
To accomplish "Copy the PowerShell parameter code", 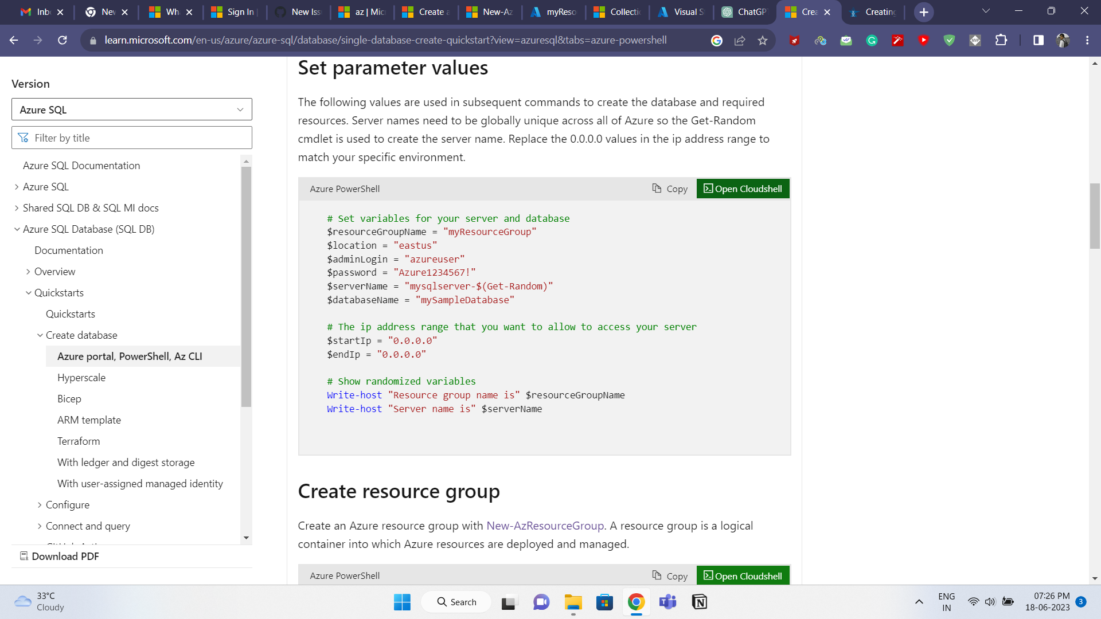I will pyautogui.click(x=669, y=188).
